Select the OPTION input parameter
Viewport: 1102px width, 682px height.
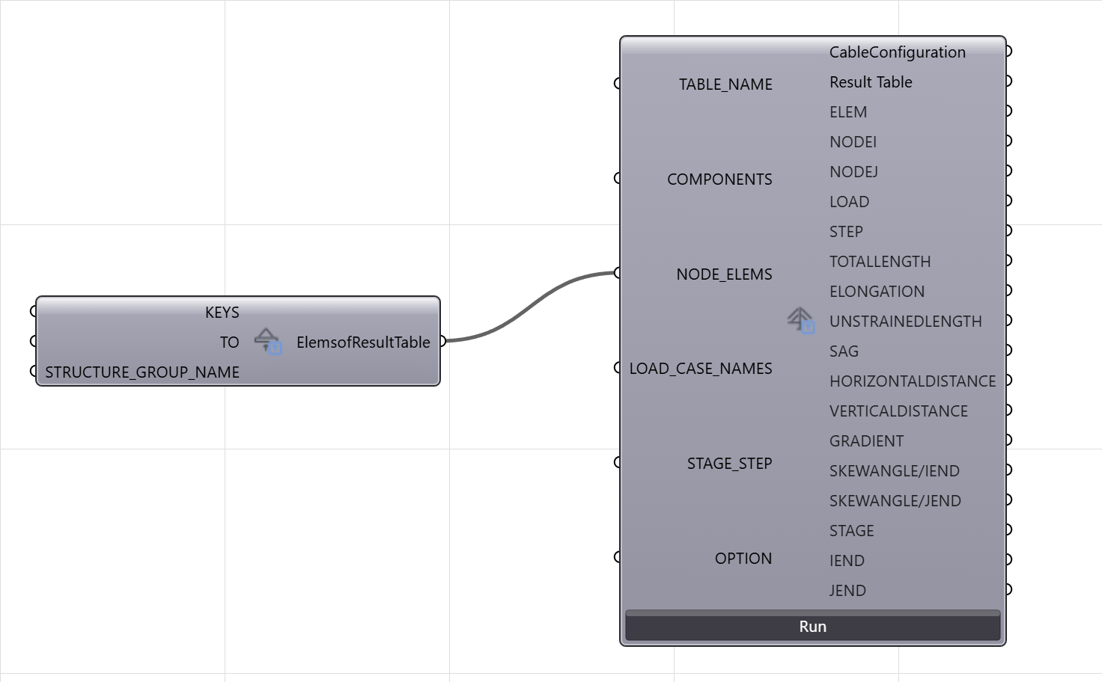(x=743, y=559)
